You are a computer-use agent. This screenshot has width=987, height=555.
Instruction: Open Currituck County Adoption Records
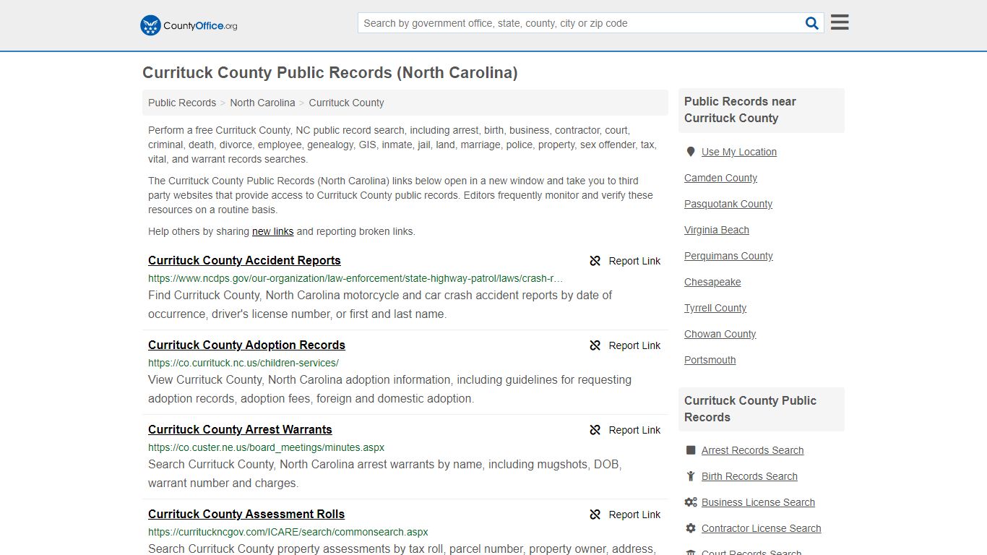tap(246, 345)
